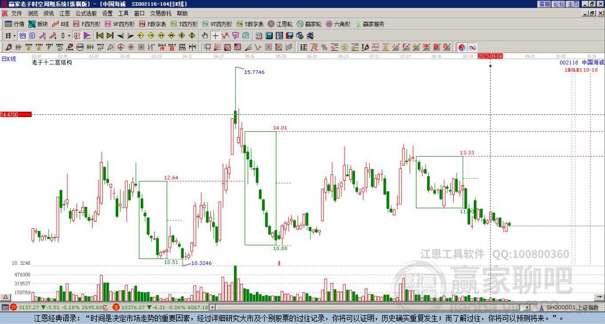The height and width of the screenshot is (324, 605).
Task: Select the circle-with-line drawing tool
Action: tap(80, 47)
